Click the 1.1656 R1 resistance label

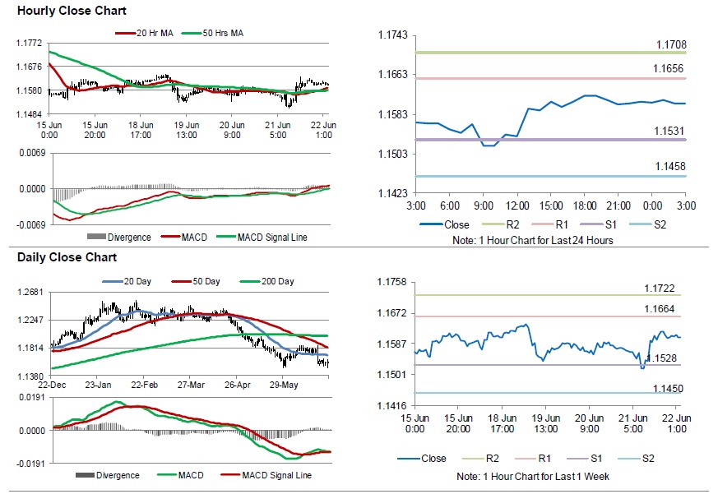tap(670, 70)
